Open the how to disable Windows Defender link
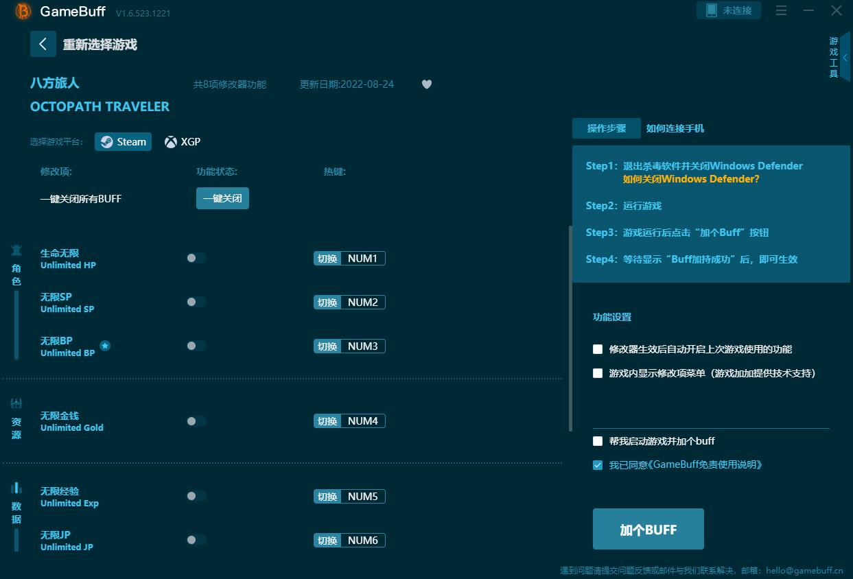This screenshot has width=853, height=579. [690, 179]
